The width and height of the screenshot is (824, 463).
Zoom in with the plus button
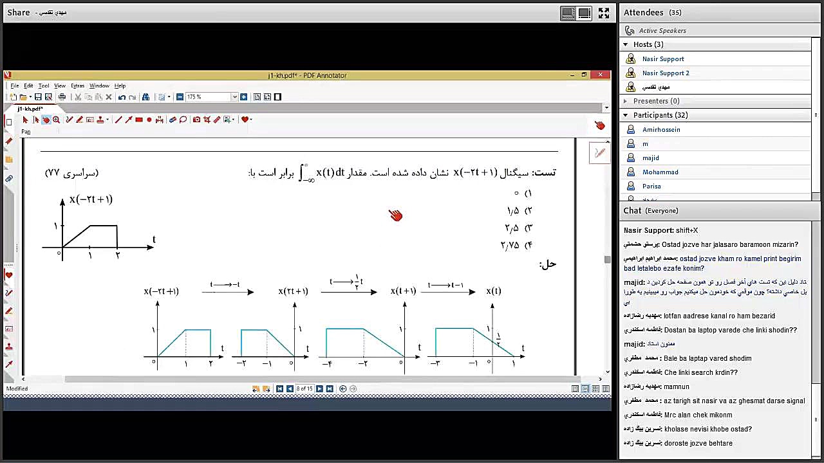(243, 97)
